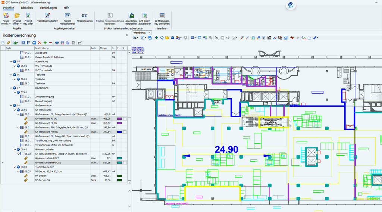Click the blue color swatch for GK-Trennwand F90 OG
This screenshot has width=382, height=212.
(x=119, y=132)
